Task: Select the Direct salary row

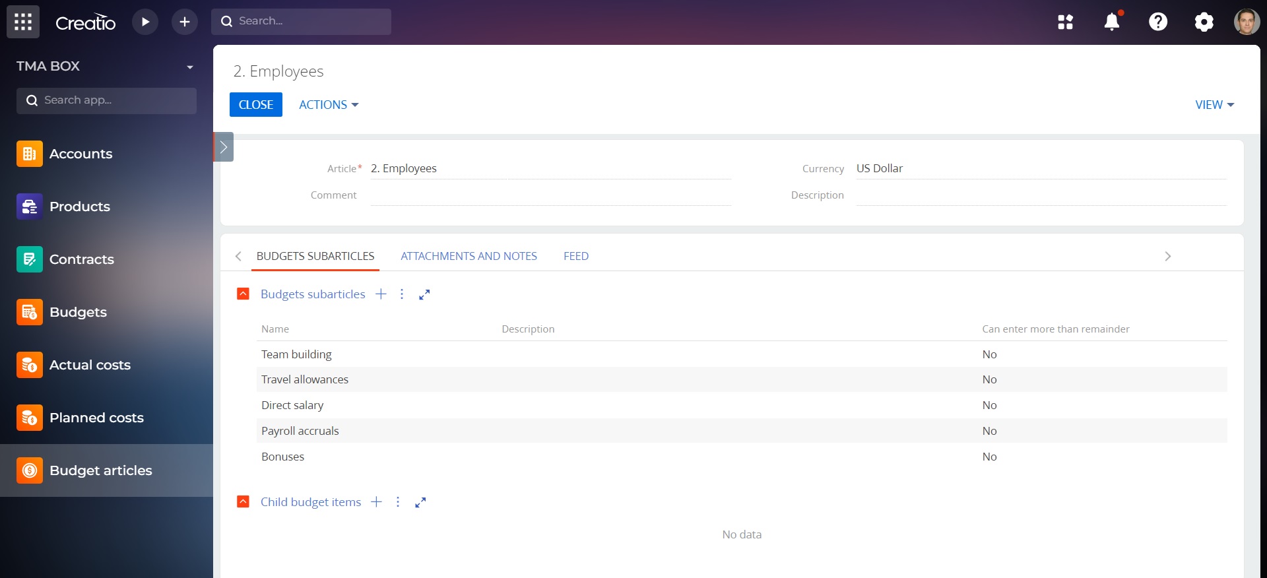Action: (742, 405)
